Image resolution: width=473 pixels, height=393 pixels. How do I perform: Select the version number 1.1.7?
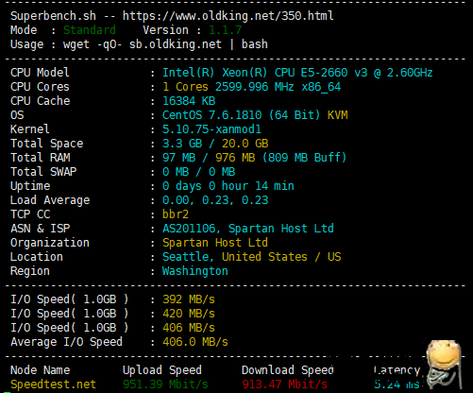226,30
